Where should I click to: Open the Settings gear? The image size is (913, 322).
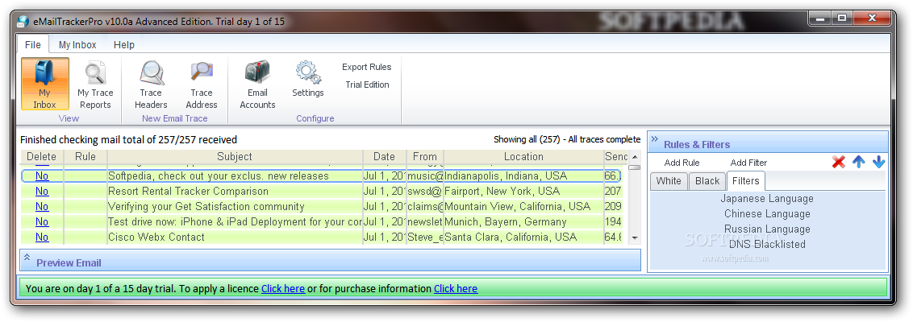pos(308,78)
